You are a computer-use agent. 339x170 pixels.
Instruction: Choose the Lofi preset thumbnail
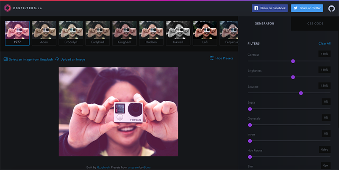pyautogui.click(x=205, y=32)
